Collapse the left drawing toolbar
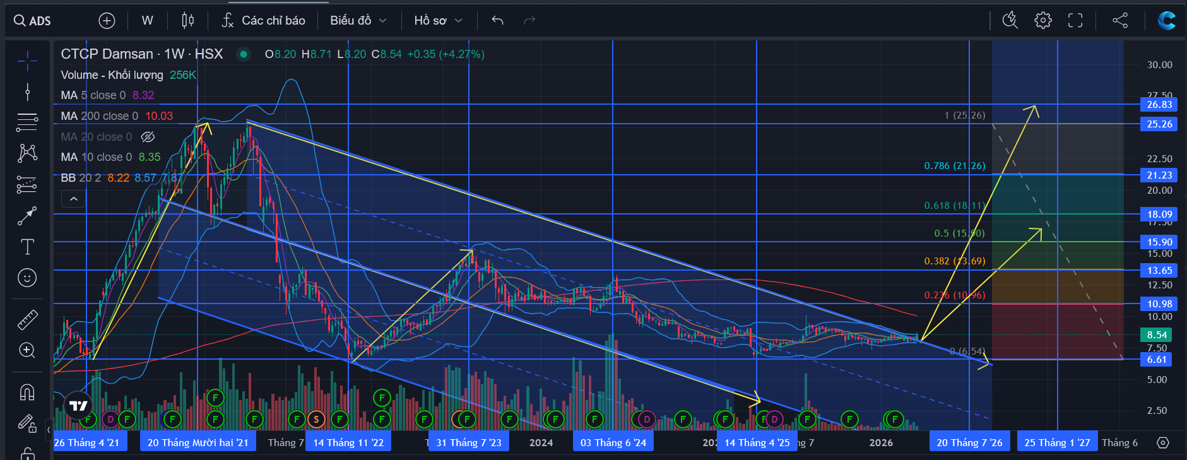 pyautogui.click(x=49, y=430)
